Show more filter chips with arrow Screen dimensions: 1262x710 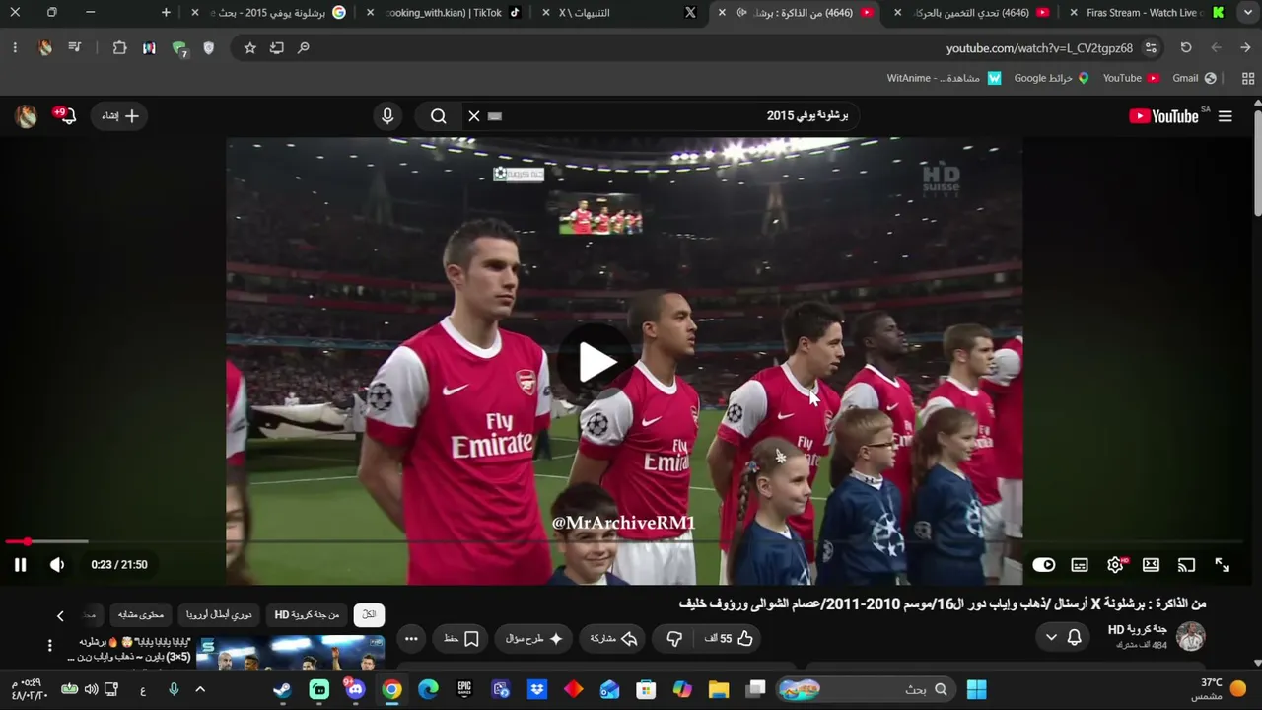(60, 616)
